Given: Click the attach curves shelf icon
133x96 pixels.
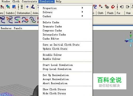Looking at the screenshot, I should [3, 20].
